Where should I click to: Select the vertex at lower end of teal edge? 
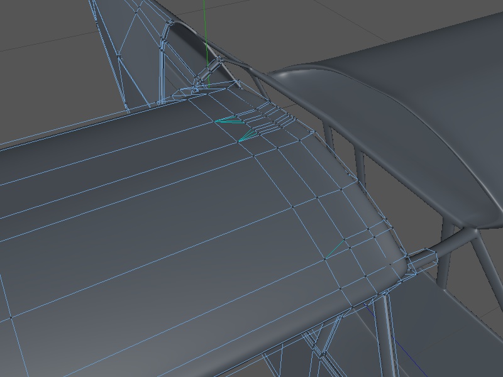(325, 258)
